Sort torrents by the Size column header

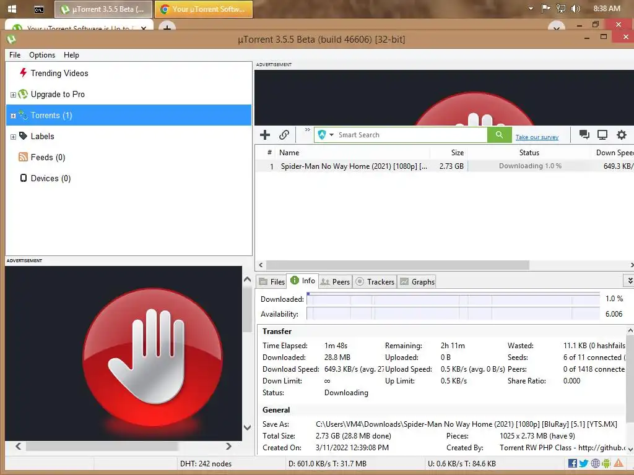(449, 153)
